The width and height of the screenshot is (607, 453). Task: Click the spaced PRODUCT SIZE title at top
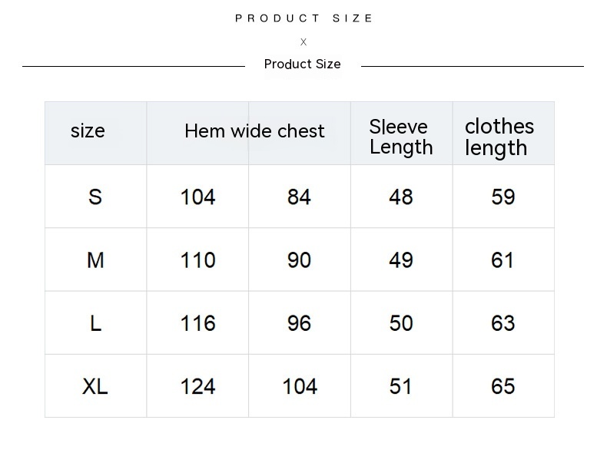pyautogui.click(x=304, y=18)
